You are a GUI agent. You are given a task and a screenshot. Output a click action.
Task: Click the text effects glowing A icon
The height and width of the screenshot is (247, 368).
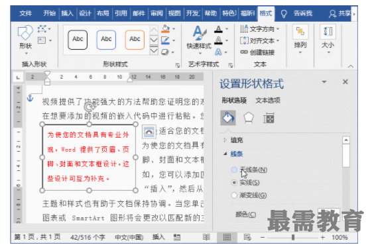(219, 52)
